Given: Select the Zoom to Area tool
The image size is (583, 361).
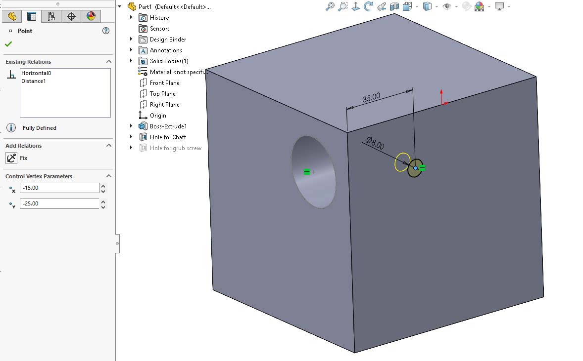Looking at the screenshot, I should [x=342, y=6].
